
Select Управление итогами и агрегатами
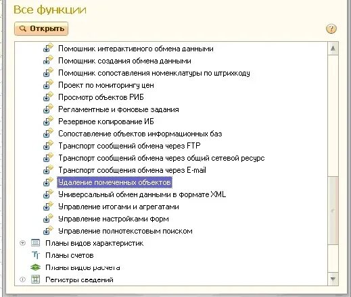[x=118, y=207]
